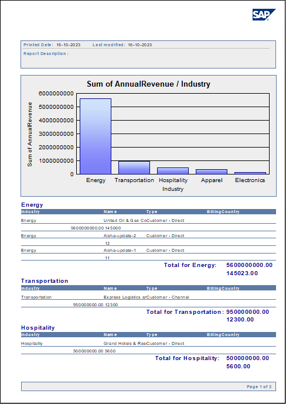Click the Total for Energy label

point(190,265)
